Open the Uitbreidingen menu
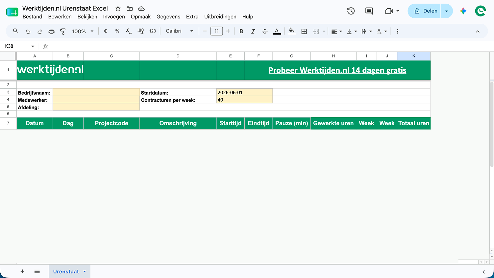Screen dimensions: 494x278 coord(220,17)
